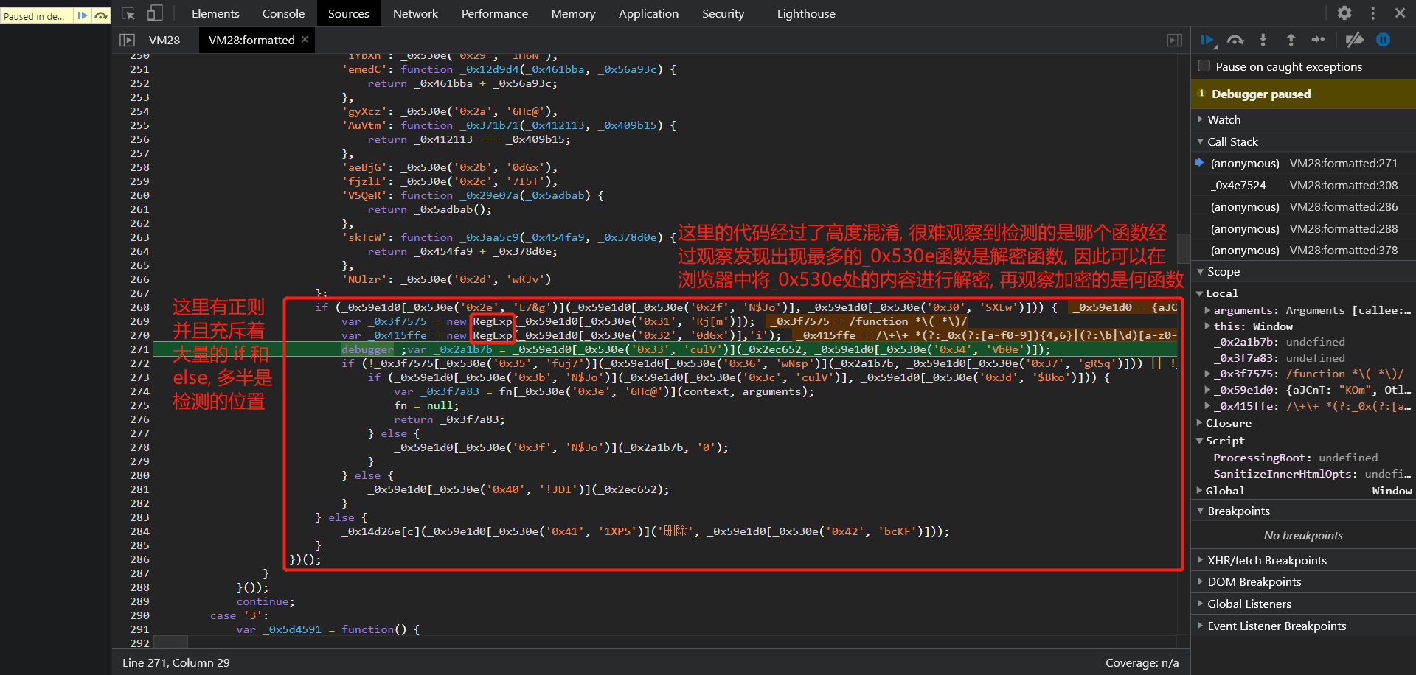Toggle the breakpoint on line 271
Viewport: 1416px width, 675px height.
pos(139,349)
